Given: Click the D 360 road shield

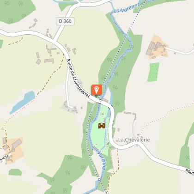Looking at the screenshot, I should coord(65,21).
